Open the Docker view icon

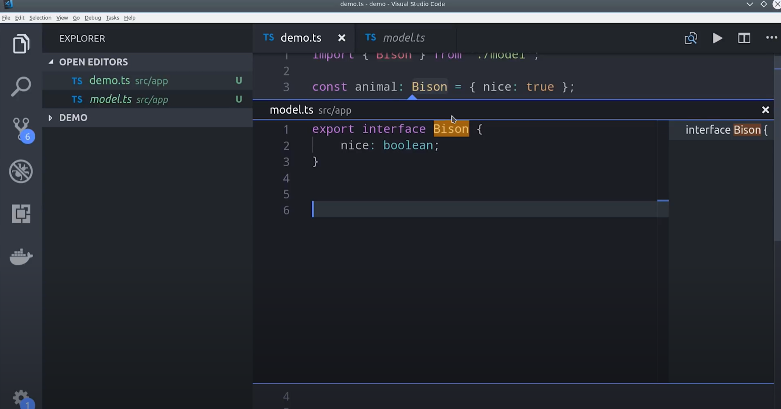[21, 257]
